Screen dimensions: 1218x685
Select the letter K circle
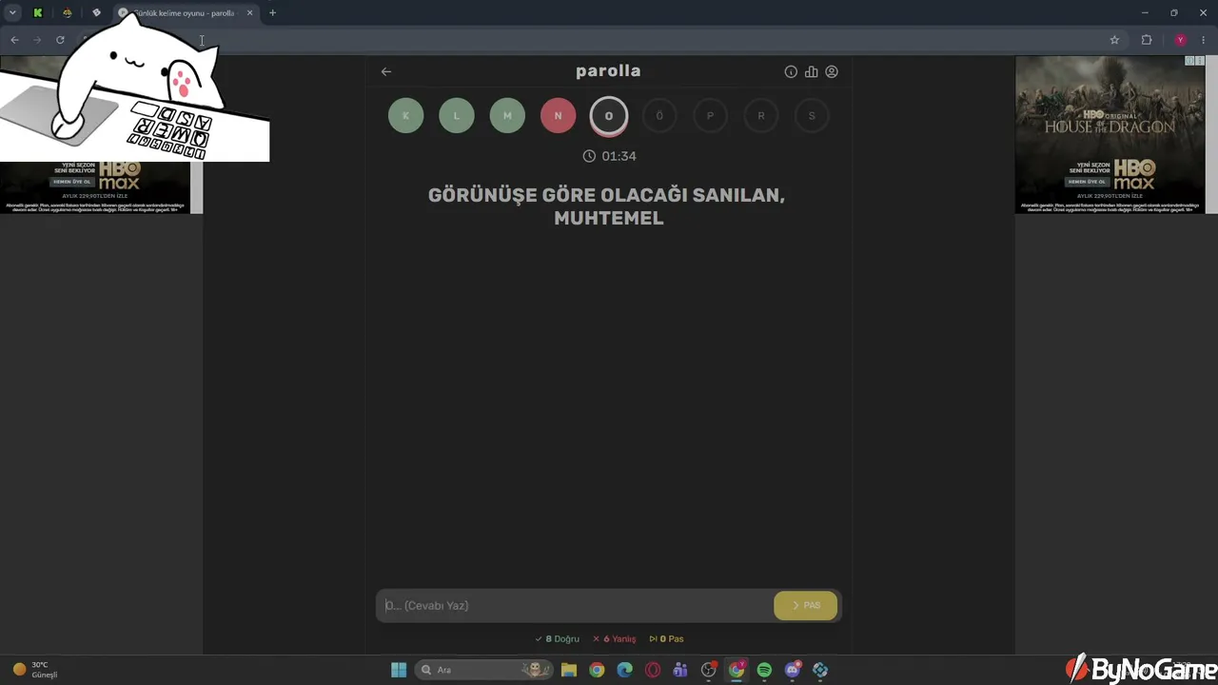point(406,116)
